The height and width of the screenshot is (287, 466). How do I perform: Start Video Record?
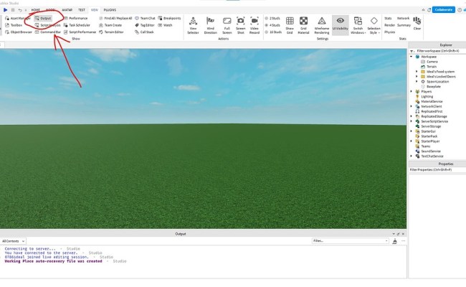coord(255,26)
